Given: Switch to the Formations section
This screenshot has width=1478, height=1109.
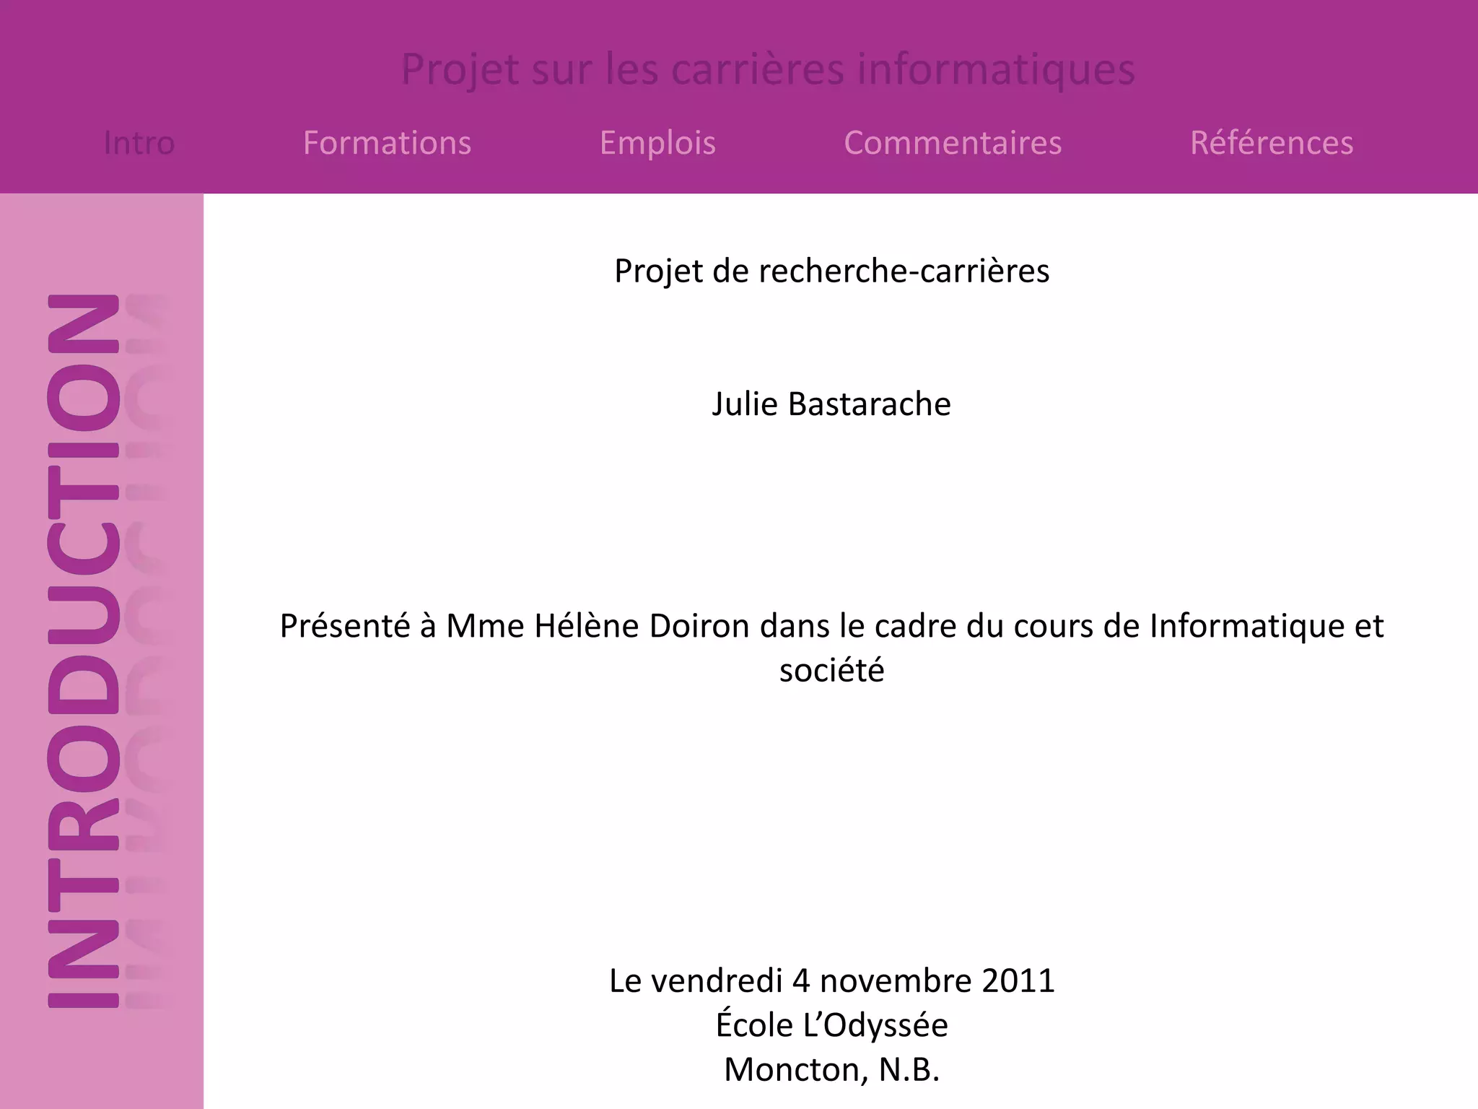Looking at the screenshot, I should click(387, 143).
